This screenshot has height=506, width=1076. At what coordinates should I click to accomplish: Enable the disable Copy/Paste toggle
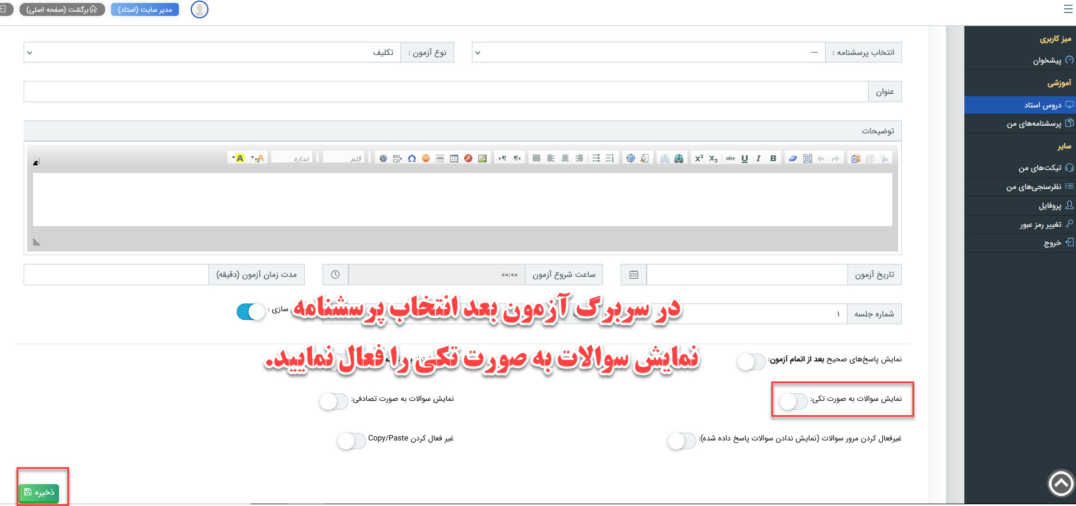351,440
